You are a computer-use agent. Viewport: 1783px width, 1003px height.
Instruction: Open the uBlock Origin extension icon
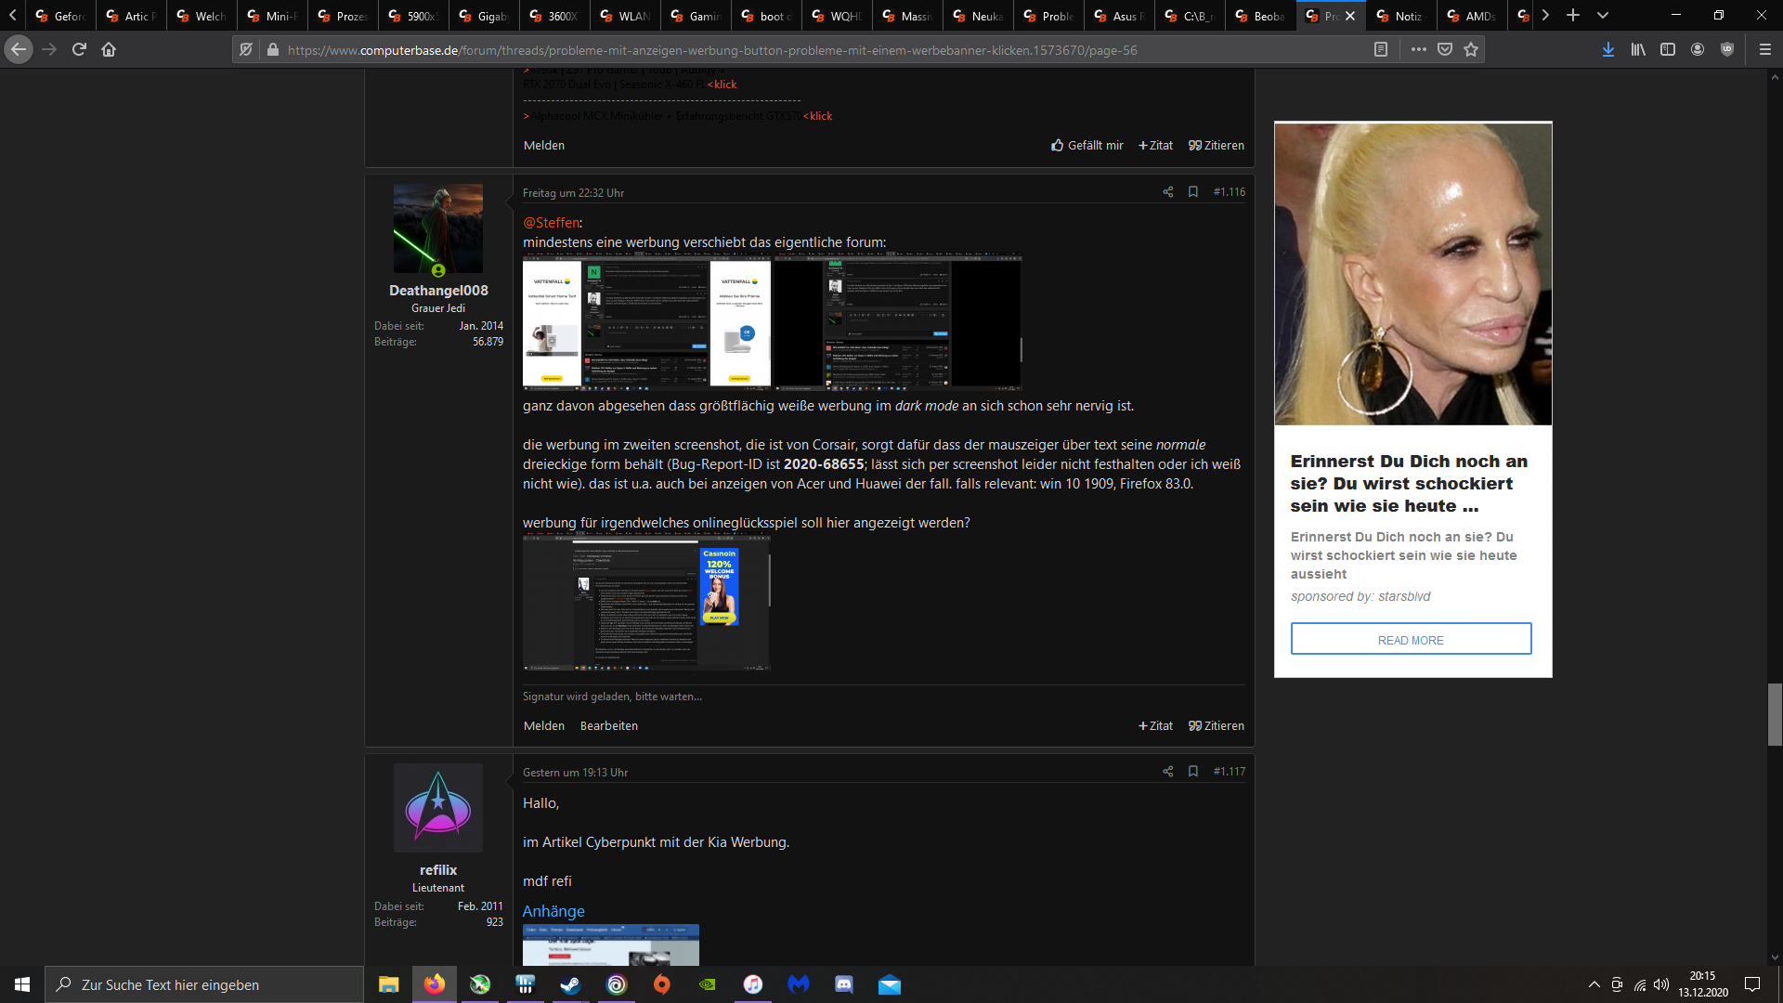pos(1727,50)
